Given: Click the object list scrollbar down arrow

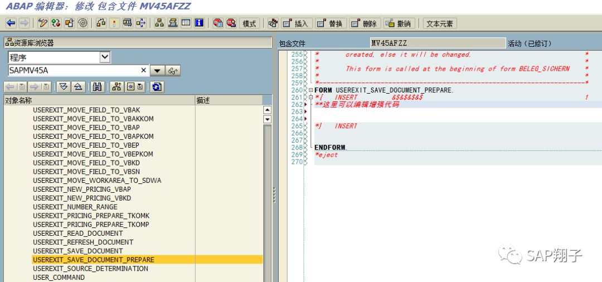Looking at the screenshot, I should (267, 119).
